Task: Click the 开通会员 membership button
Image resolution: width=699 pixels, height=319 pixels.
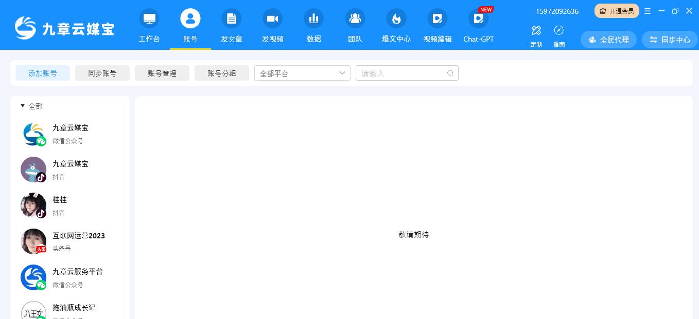Action: [617, 10]
